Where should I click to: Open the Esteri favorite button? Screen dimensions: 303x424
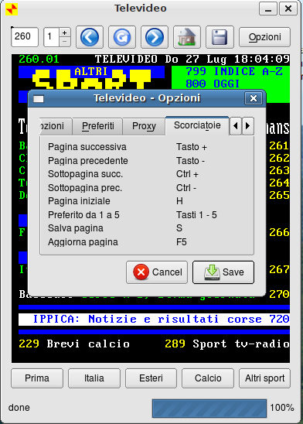pos(151,378)
